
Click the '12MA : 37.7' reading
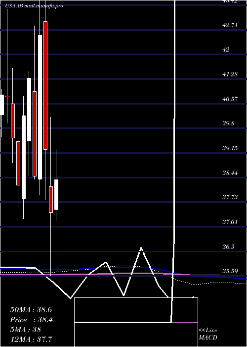31,339
